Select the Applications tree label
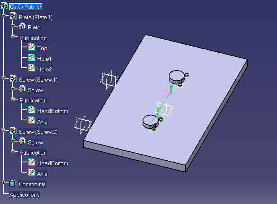Image resolution: width=277 pixels, height=204 pixels. [24, 195]
